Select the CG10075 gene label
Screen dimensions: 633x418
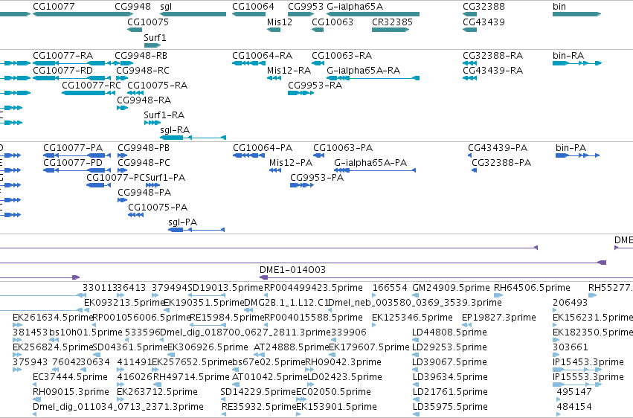click(x=148, y=22)
